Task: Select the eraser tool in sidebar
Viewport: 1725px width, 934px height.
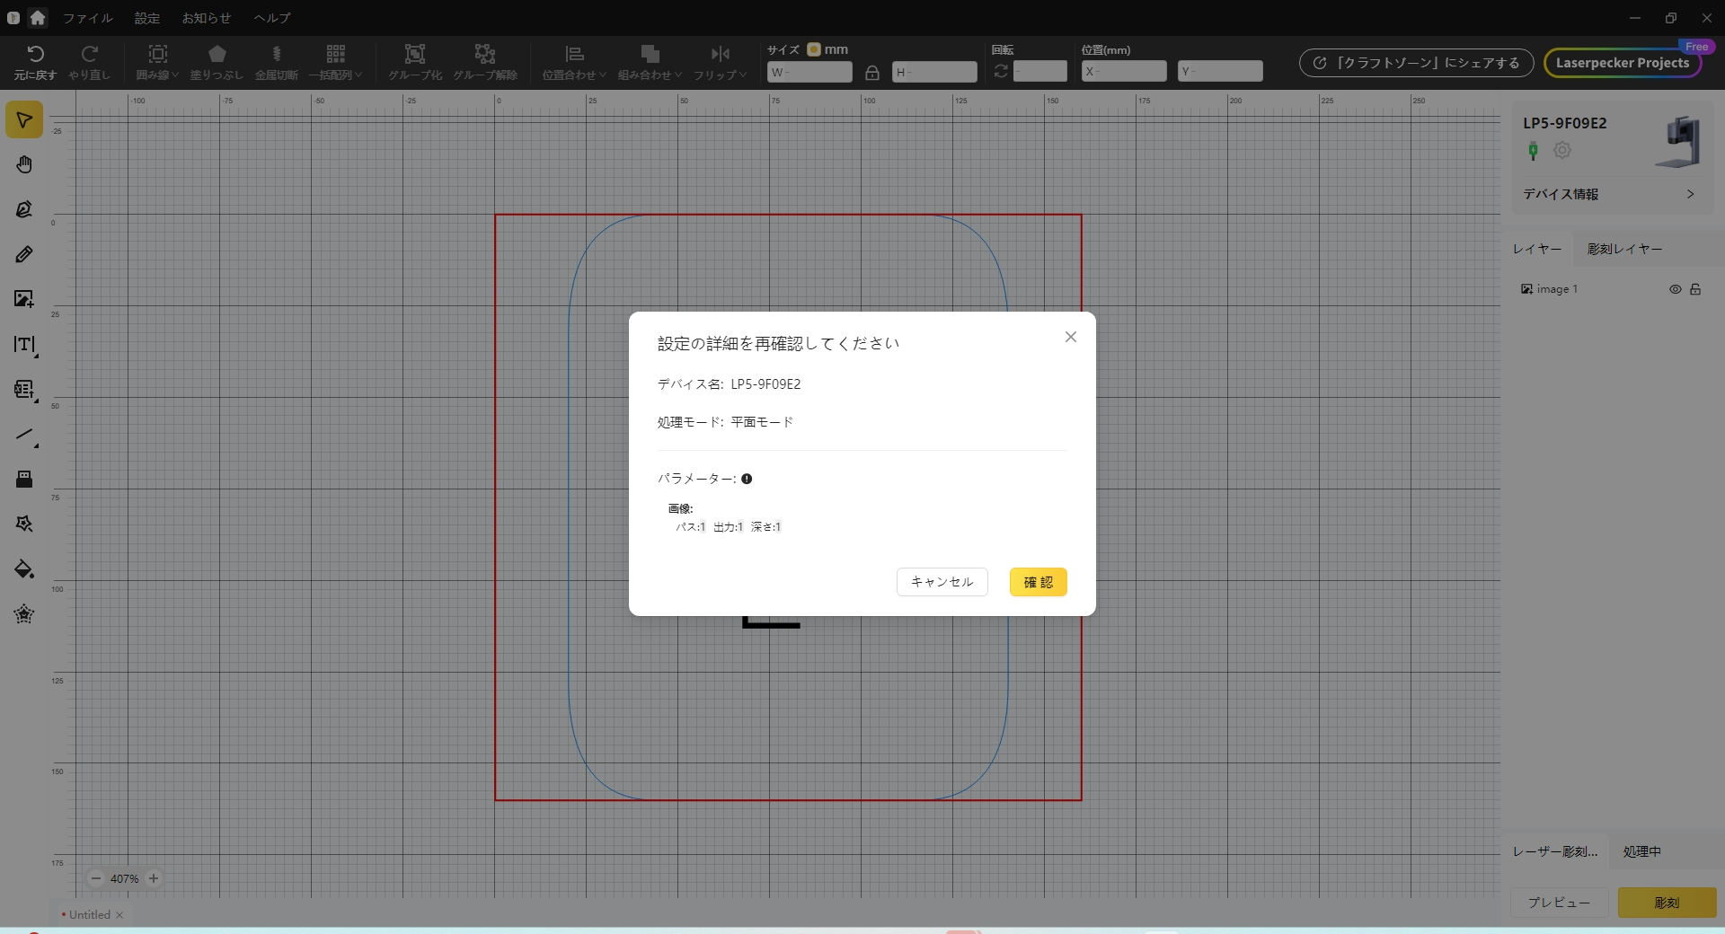Action: point(24,479)
